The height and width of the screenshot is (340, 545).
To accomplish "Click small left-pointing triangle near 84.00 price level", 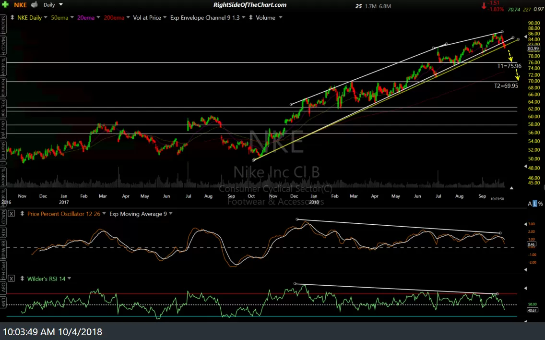I will coord(525,36).
